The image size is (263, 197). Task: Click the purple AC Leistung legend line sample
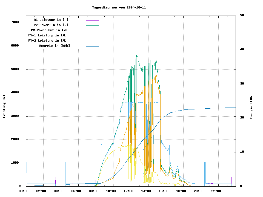(x=92, y=20)
